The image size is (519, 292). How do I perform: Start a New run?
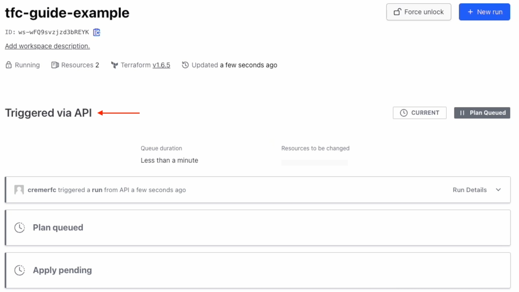(484, 12)
